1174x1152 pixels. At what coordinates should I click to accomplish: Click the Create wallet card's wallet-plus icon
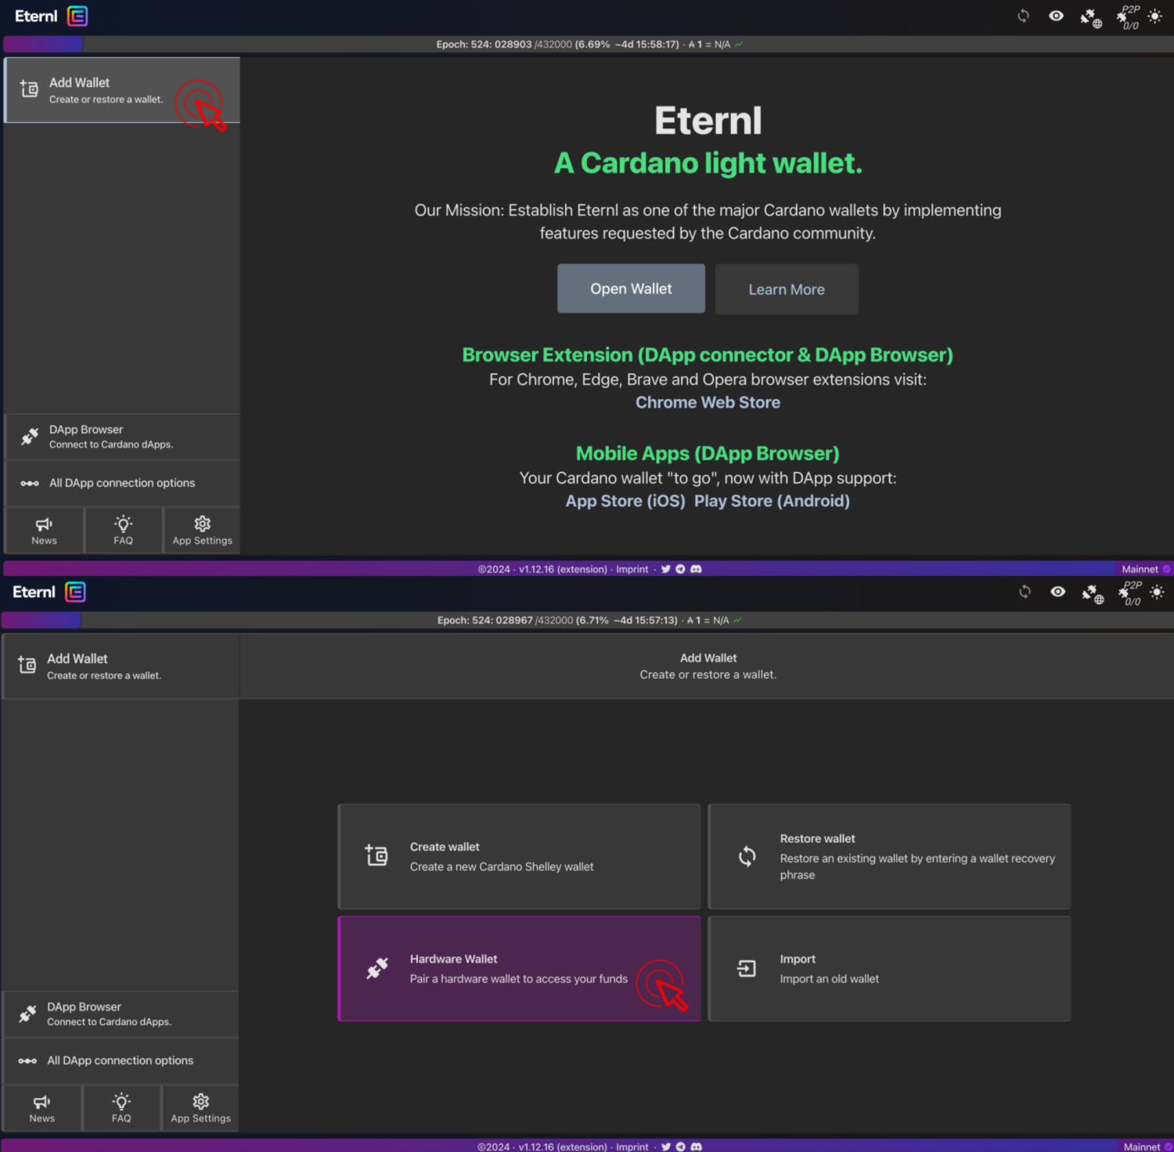pyautogui.click(x=376, y=855)
